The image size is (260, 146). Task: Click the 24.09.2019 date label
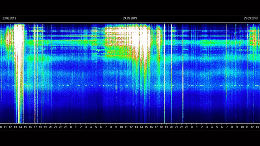coord(130,18)
